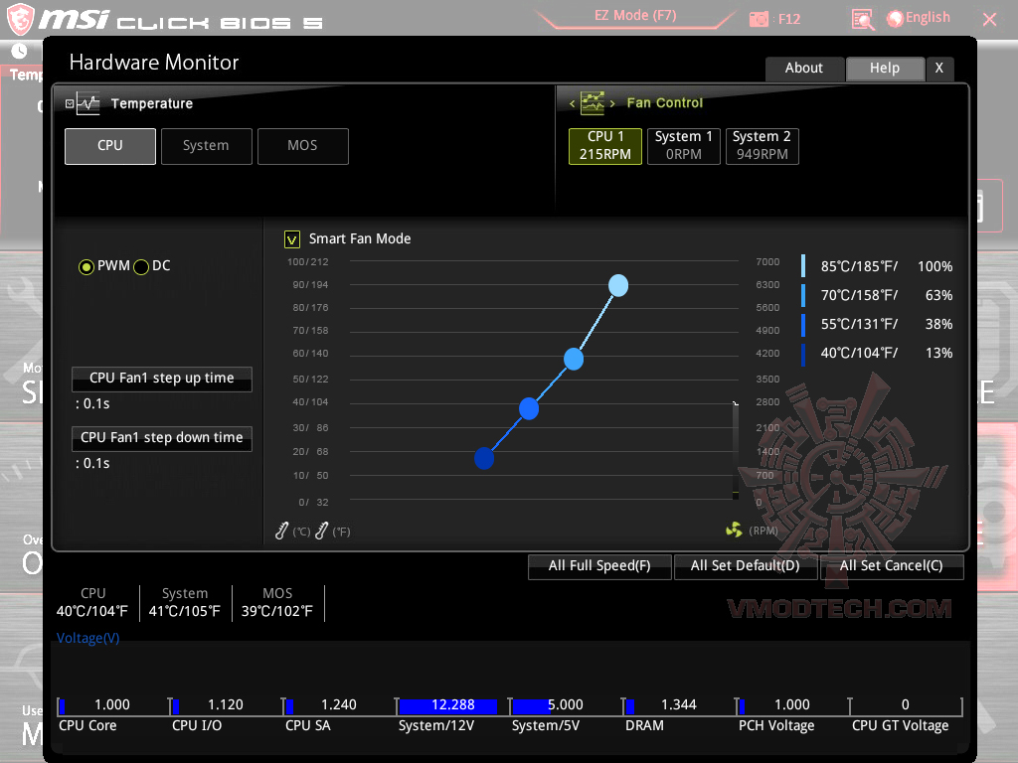Click the CPU I/O voltage bar
Screen dimensions: 1018x763
[x=226, y=706]
